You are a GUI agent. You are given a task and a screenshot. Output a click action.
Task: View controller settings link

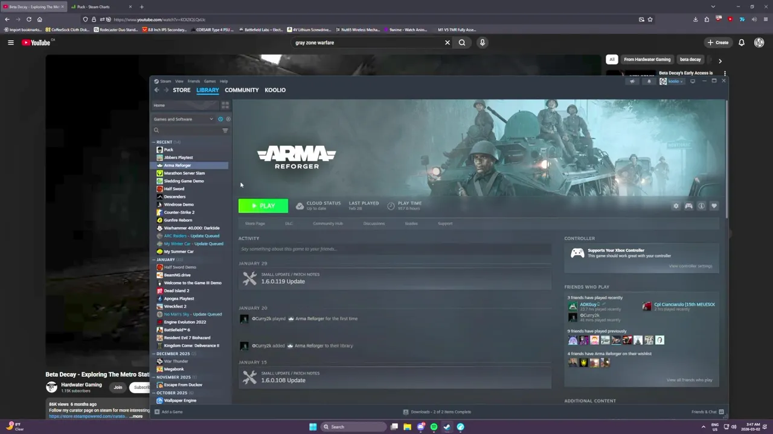pyautogui.click(x=690, y=266)
